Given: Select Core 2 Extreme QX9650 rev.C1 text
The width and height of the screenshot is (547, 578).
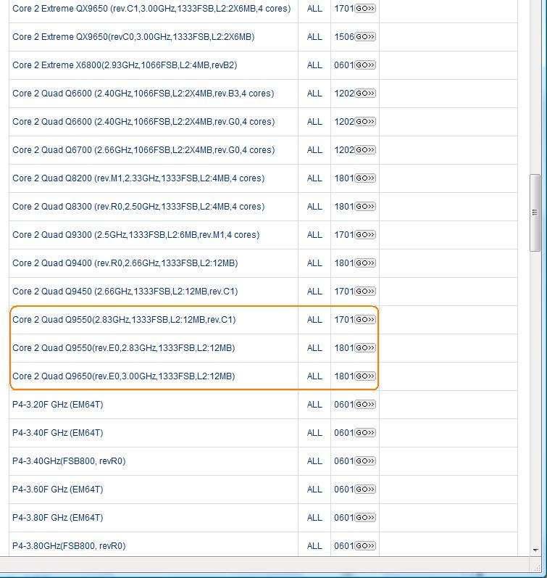Looking at the screenshot, I should click(x=151, y=9).
